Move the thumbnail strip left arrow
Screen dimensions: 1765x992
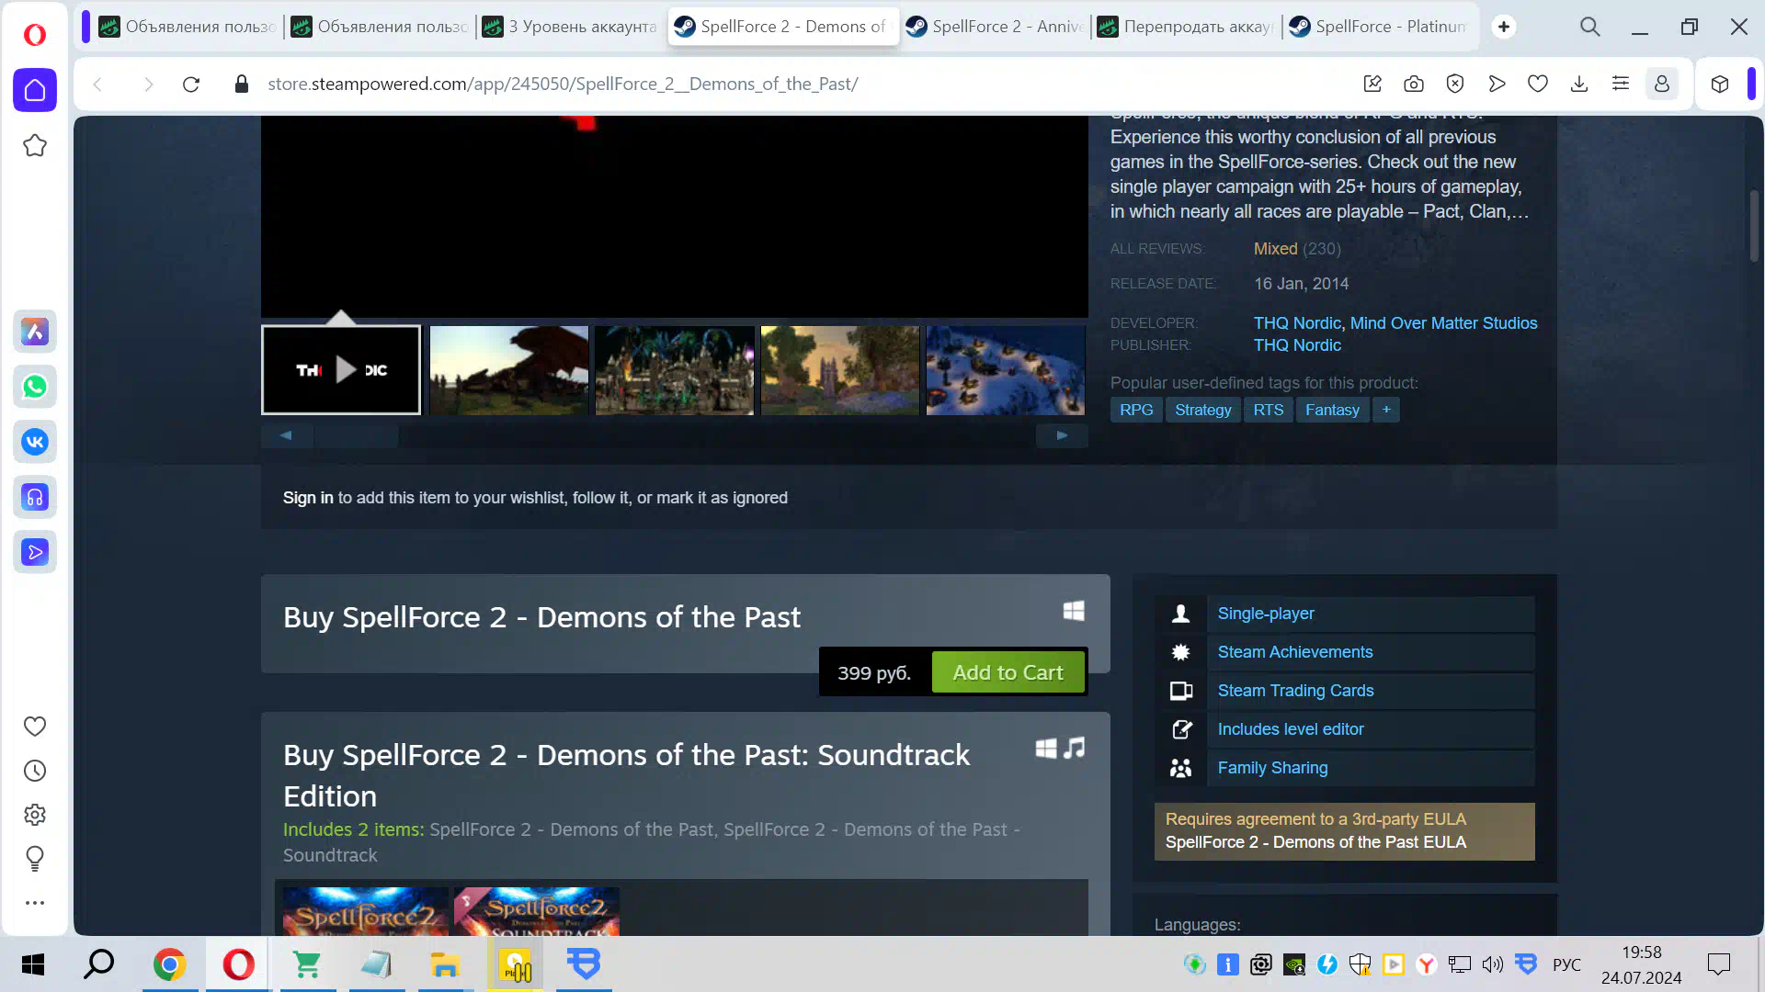[x=286, y=435]
